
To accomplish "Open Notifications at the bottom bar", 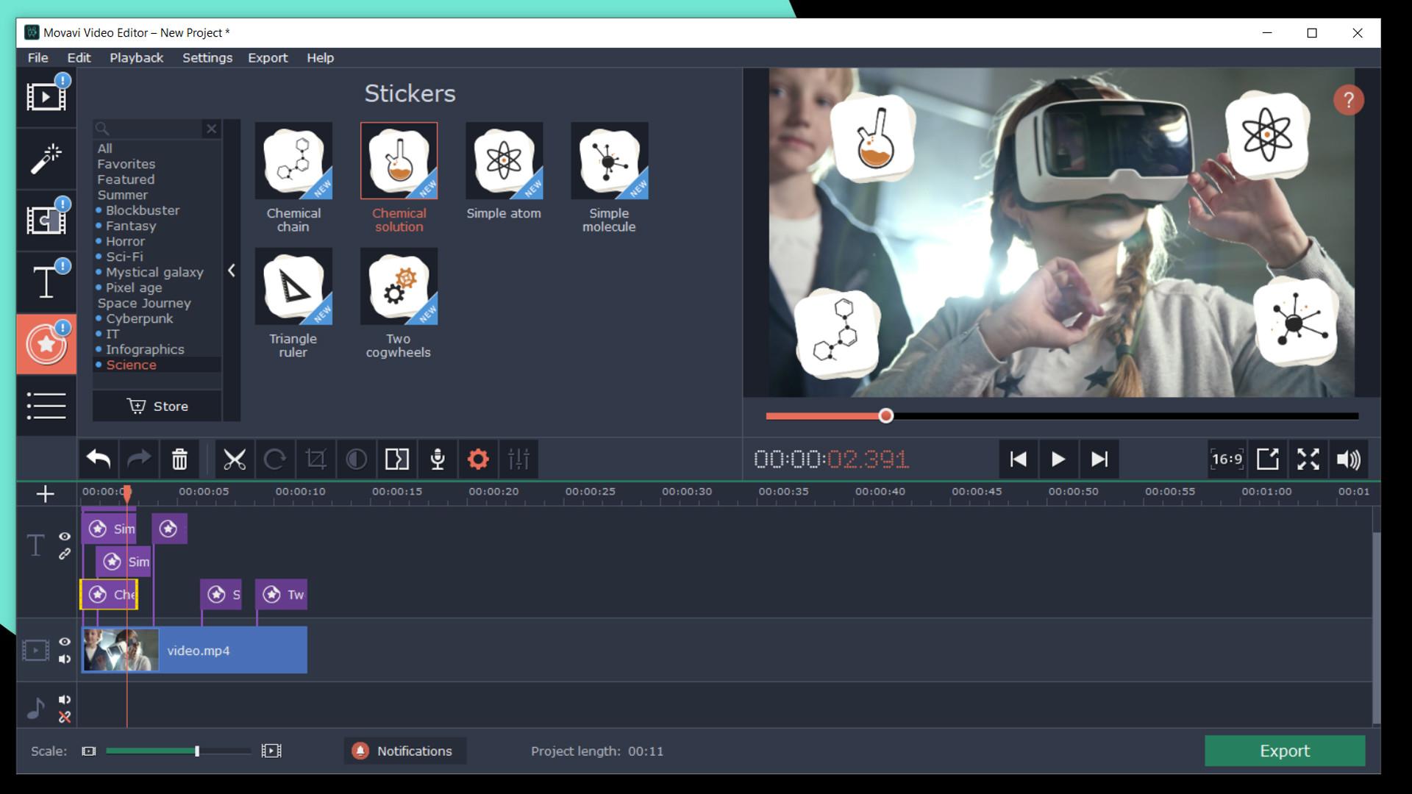I will [x=404, y=751].
